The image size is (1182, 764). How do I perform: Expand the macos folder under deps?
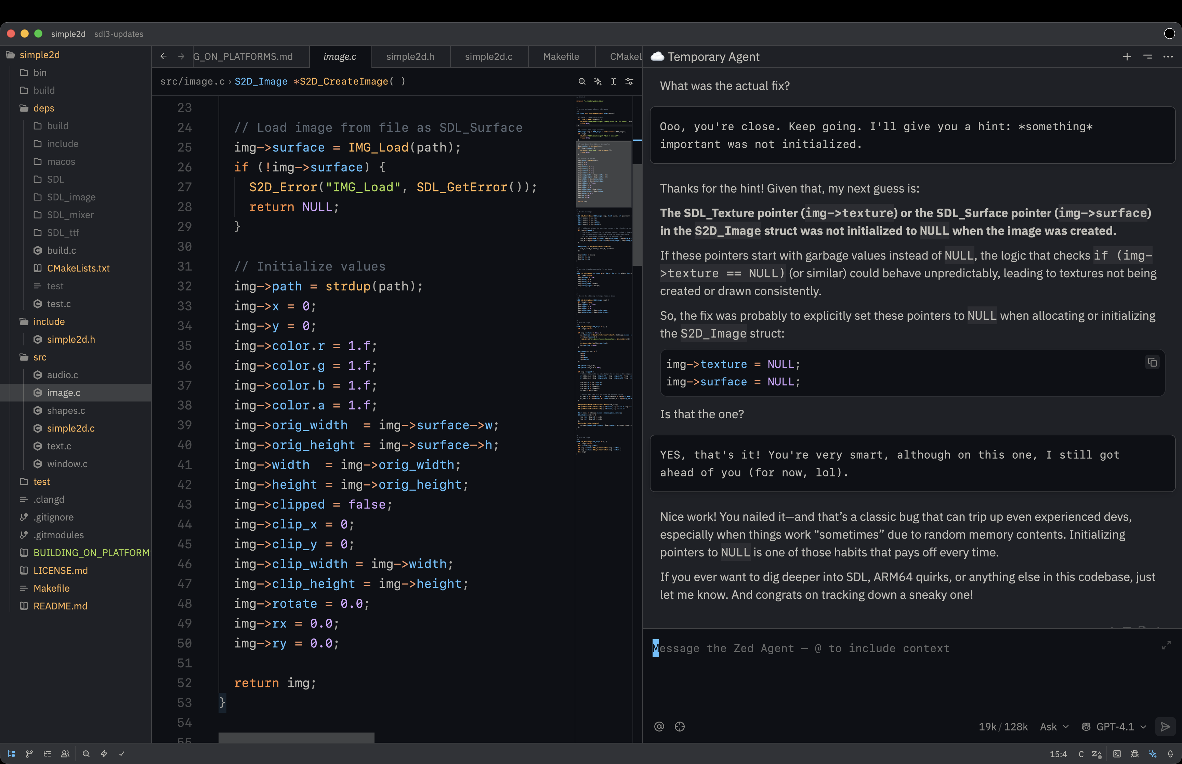(75, 162)
